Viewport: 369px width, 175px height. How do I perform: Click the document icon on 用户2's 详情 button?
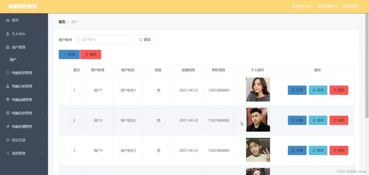click(293, 120)
